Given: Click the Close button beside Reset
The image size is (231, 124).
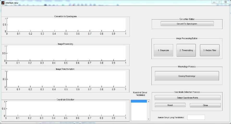Looking at the screenshot, I should [205, 105].
